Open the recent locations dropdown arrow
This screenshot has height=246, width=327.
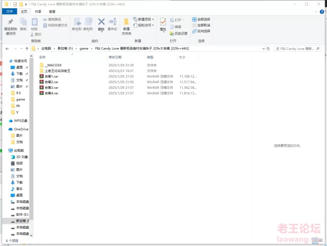21,49
